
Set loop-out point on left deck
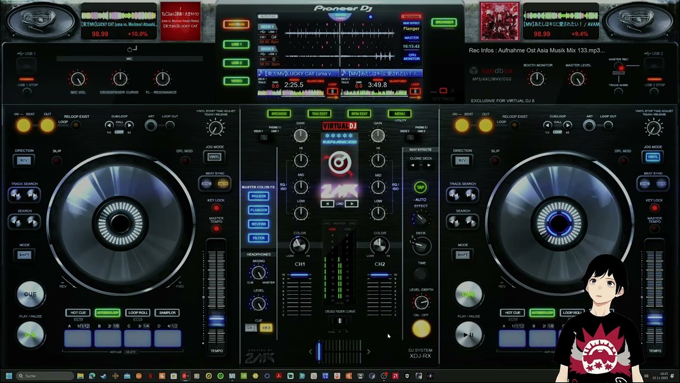pyautogui.click(x=47, y=125)
